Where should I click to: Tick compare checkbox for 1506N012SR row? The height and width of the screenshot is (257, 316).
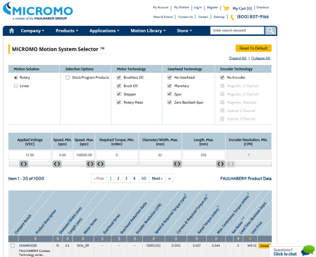point(13,246)
